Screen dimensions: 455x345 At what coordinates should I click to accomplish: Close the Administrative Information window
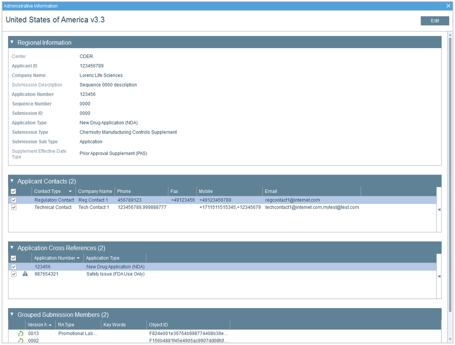pyautogui.click(x=449, y=6)
